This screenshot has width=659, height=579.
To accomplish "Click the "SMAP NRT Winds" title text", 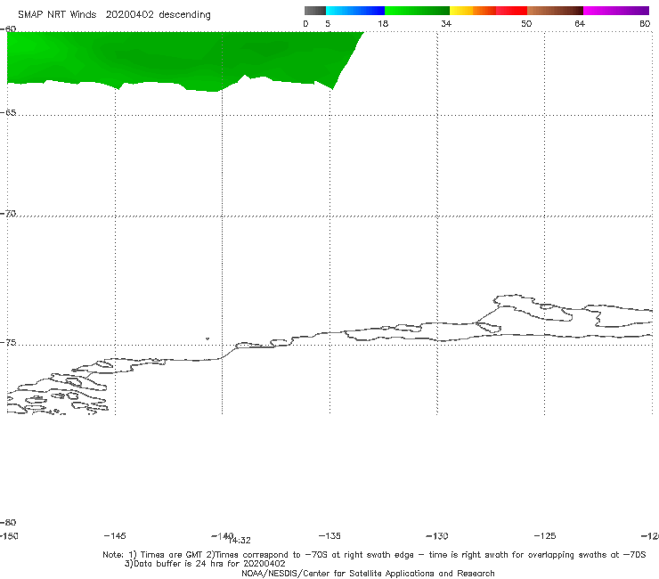I will [57, 15].
